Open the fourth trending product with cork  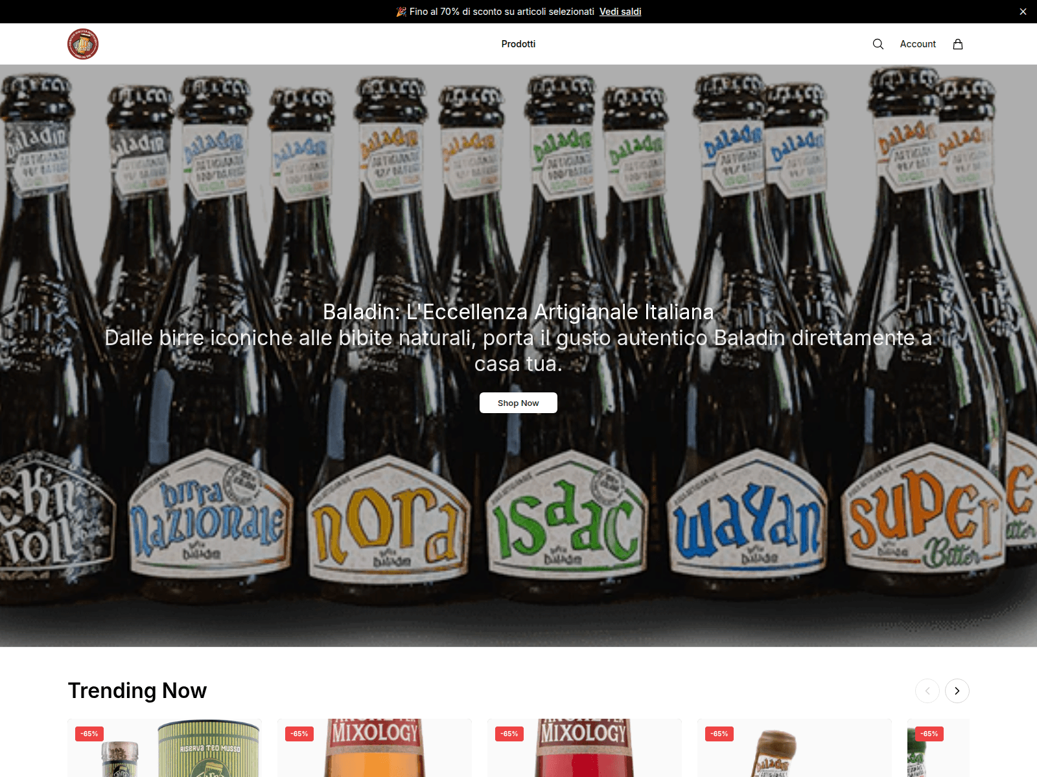[795, 748]
